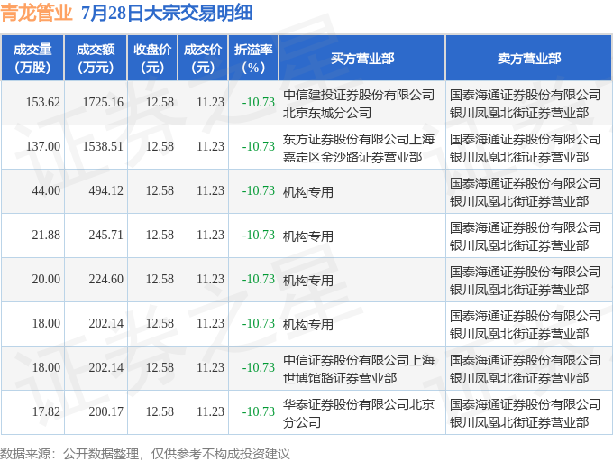Click the 7月28日大宗交易明细 title text
This screenshot has width=613, height=462.
pos(167,13)
